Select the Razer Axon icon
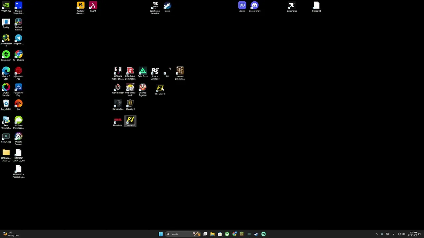Screen dimensions: 424x238 coord(6,56)
